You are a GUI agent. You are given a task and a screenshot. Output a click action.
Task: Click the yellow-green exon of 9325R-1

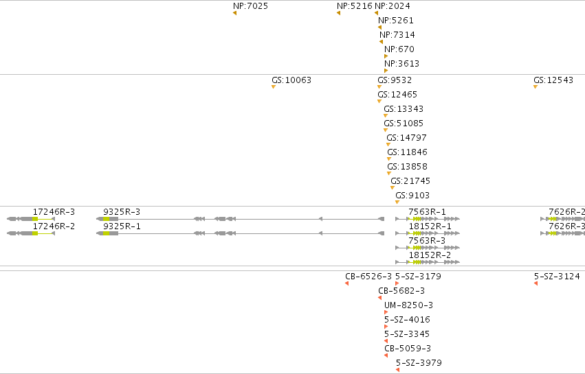click(x=107, y=233)
